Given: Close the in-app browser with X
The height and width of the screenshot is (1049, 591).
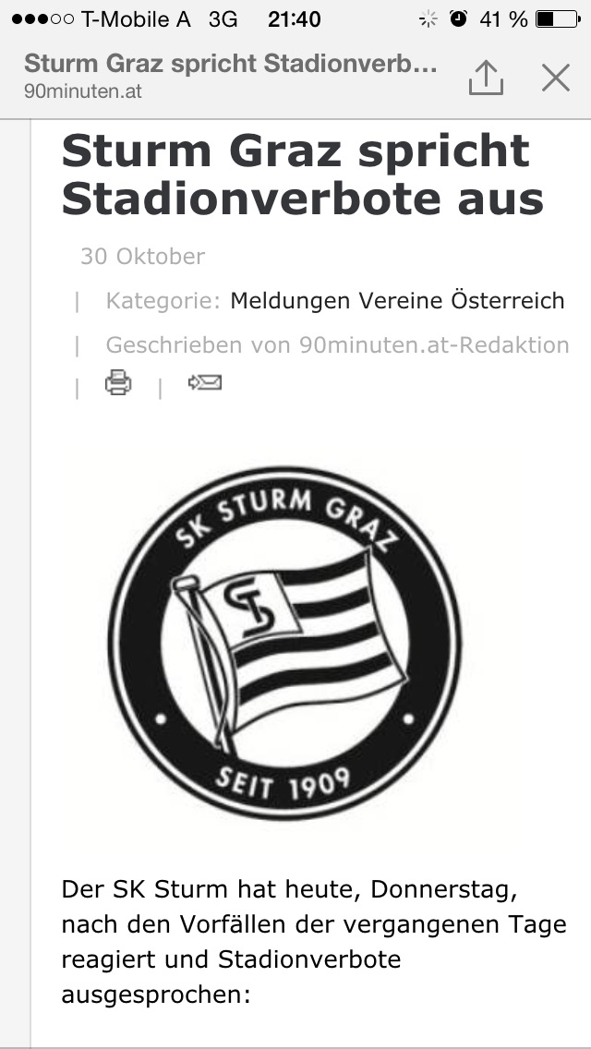Looking at the screenshot, I should [556, 77].
